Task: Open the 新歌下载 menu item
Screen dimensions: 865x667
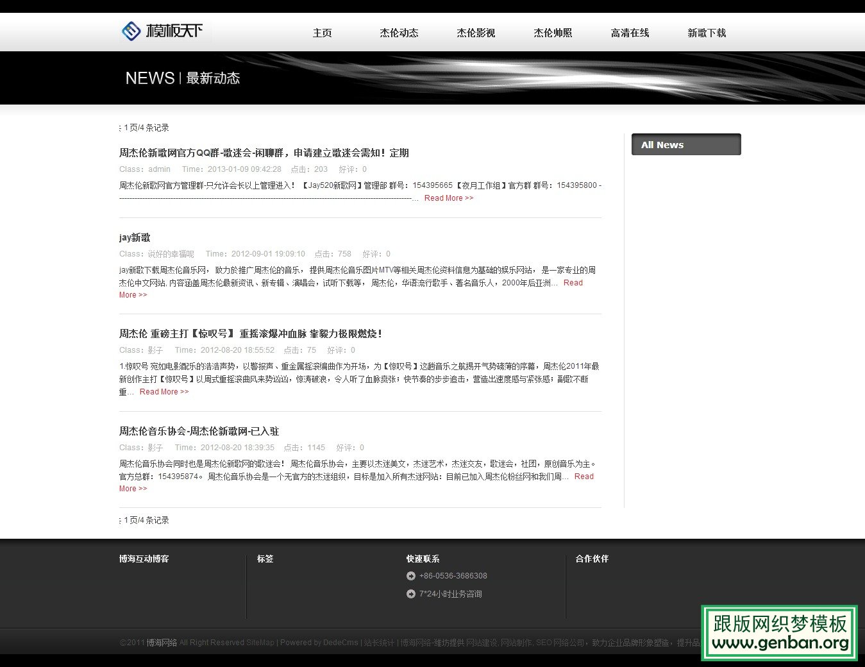Action: 707,33
